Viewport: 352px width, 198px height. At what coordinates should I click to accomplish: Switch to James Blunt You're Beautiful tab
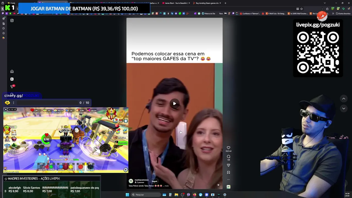click(176, 3)
